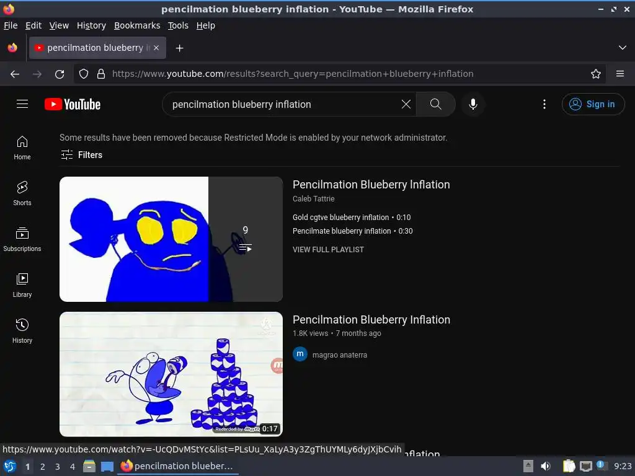
Task: Expand the search Filters options
Action: click(81, 154)
